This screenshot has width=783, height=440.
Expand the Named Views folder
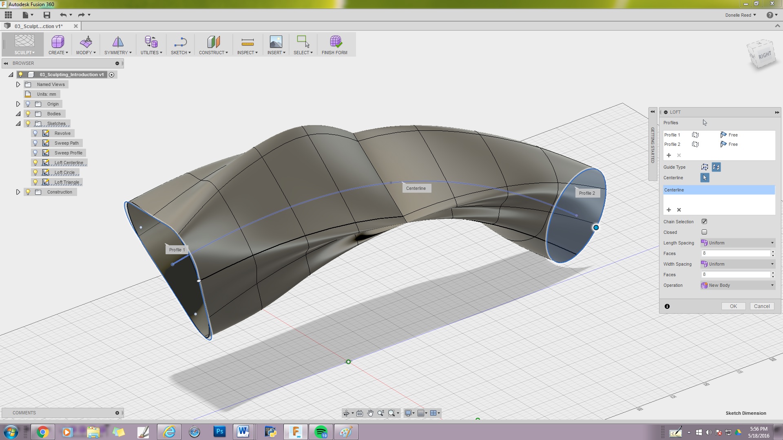coord(18,84)
